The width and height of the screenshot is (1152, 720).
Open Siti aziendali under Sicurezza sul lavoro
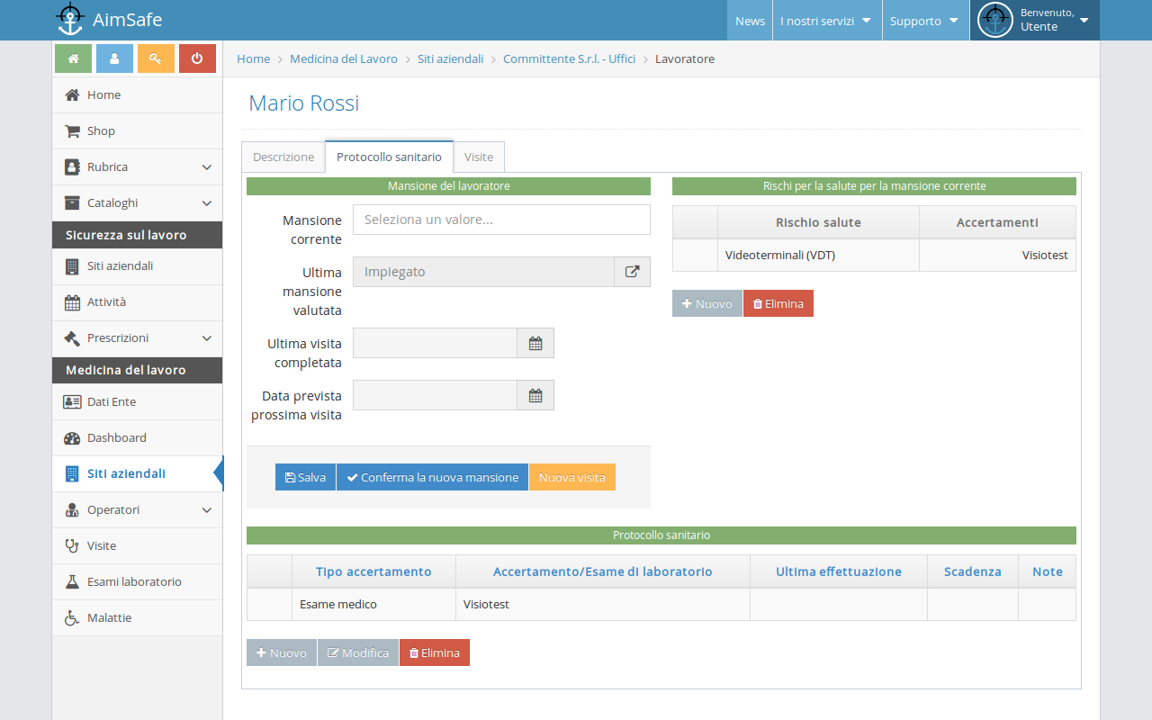coord(137,266)
